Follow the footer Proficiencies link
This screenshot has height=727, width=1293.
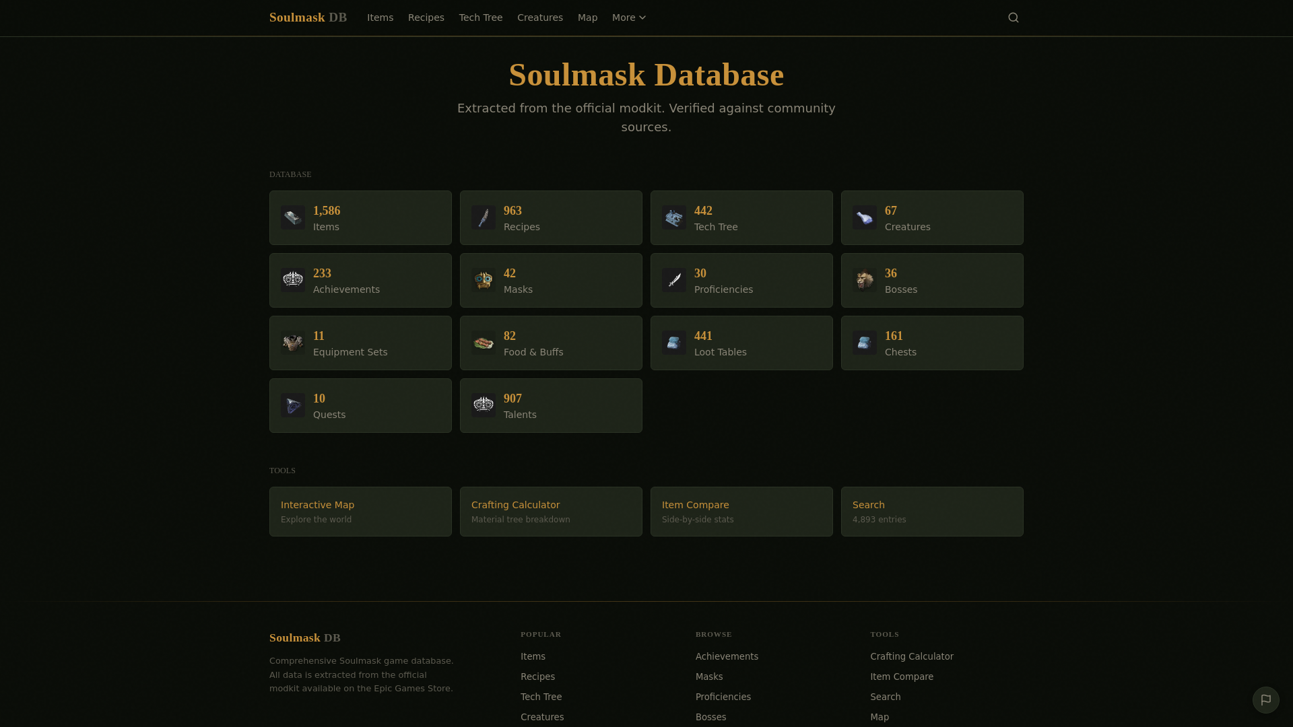[x=723, y=697]
